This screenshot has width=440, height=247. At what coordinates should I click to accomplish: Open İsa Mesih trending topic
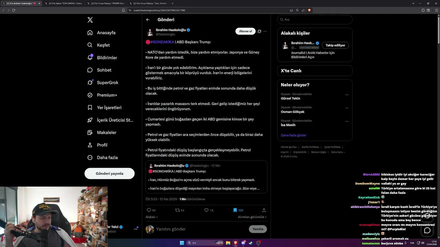click(288, 125)
